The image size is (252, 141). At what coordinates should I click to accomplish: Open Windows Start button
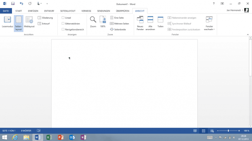click(x=5, y=137)
